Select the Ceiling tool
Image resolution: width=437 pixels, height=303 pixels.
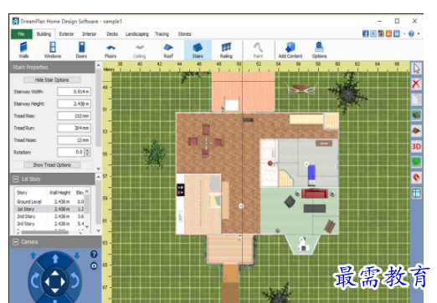coord(139,50)
